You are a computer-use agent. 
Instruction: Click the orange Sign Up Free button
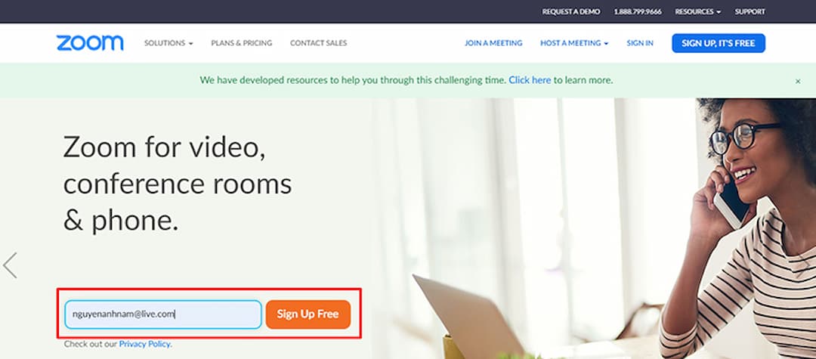[x=308, y=314]
